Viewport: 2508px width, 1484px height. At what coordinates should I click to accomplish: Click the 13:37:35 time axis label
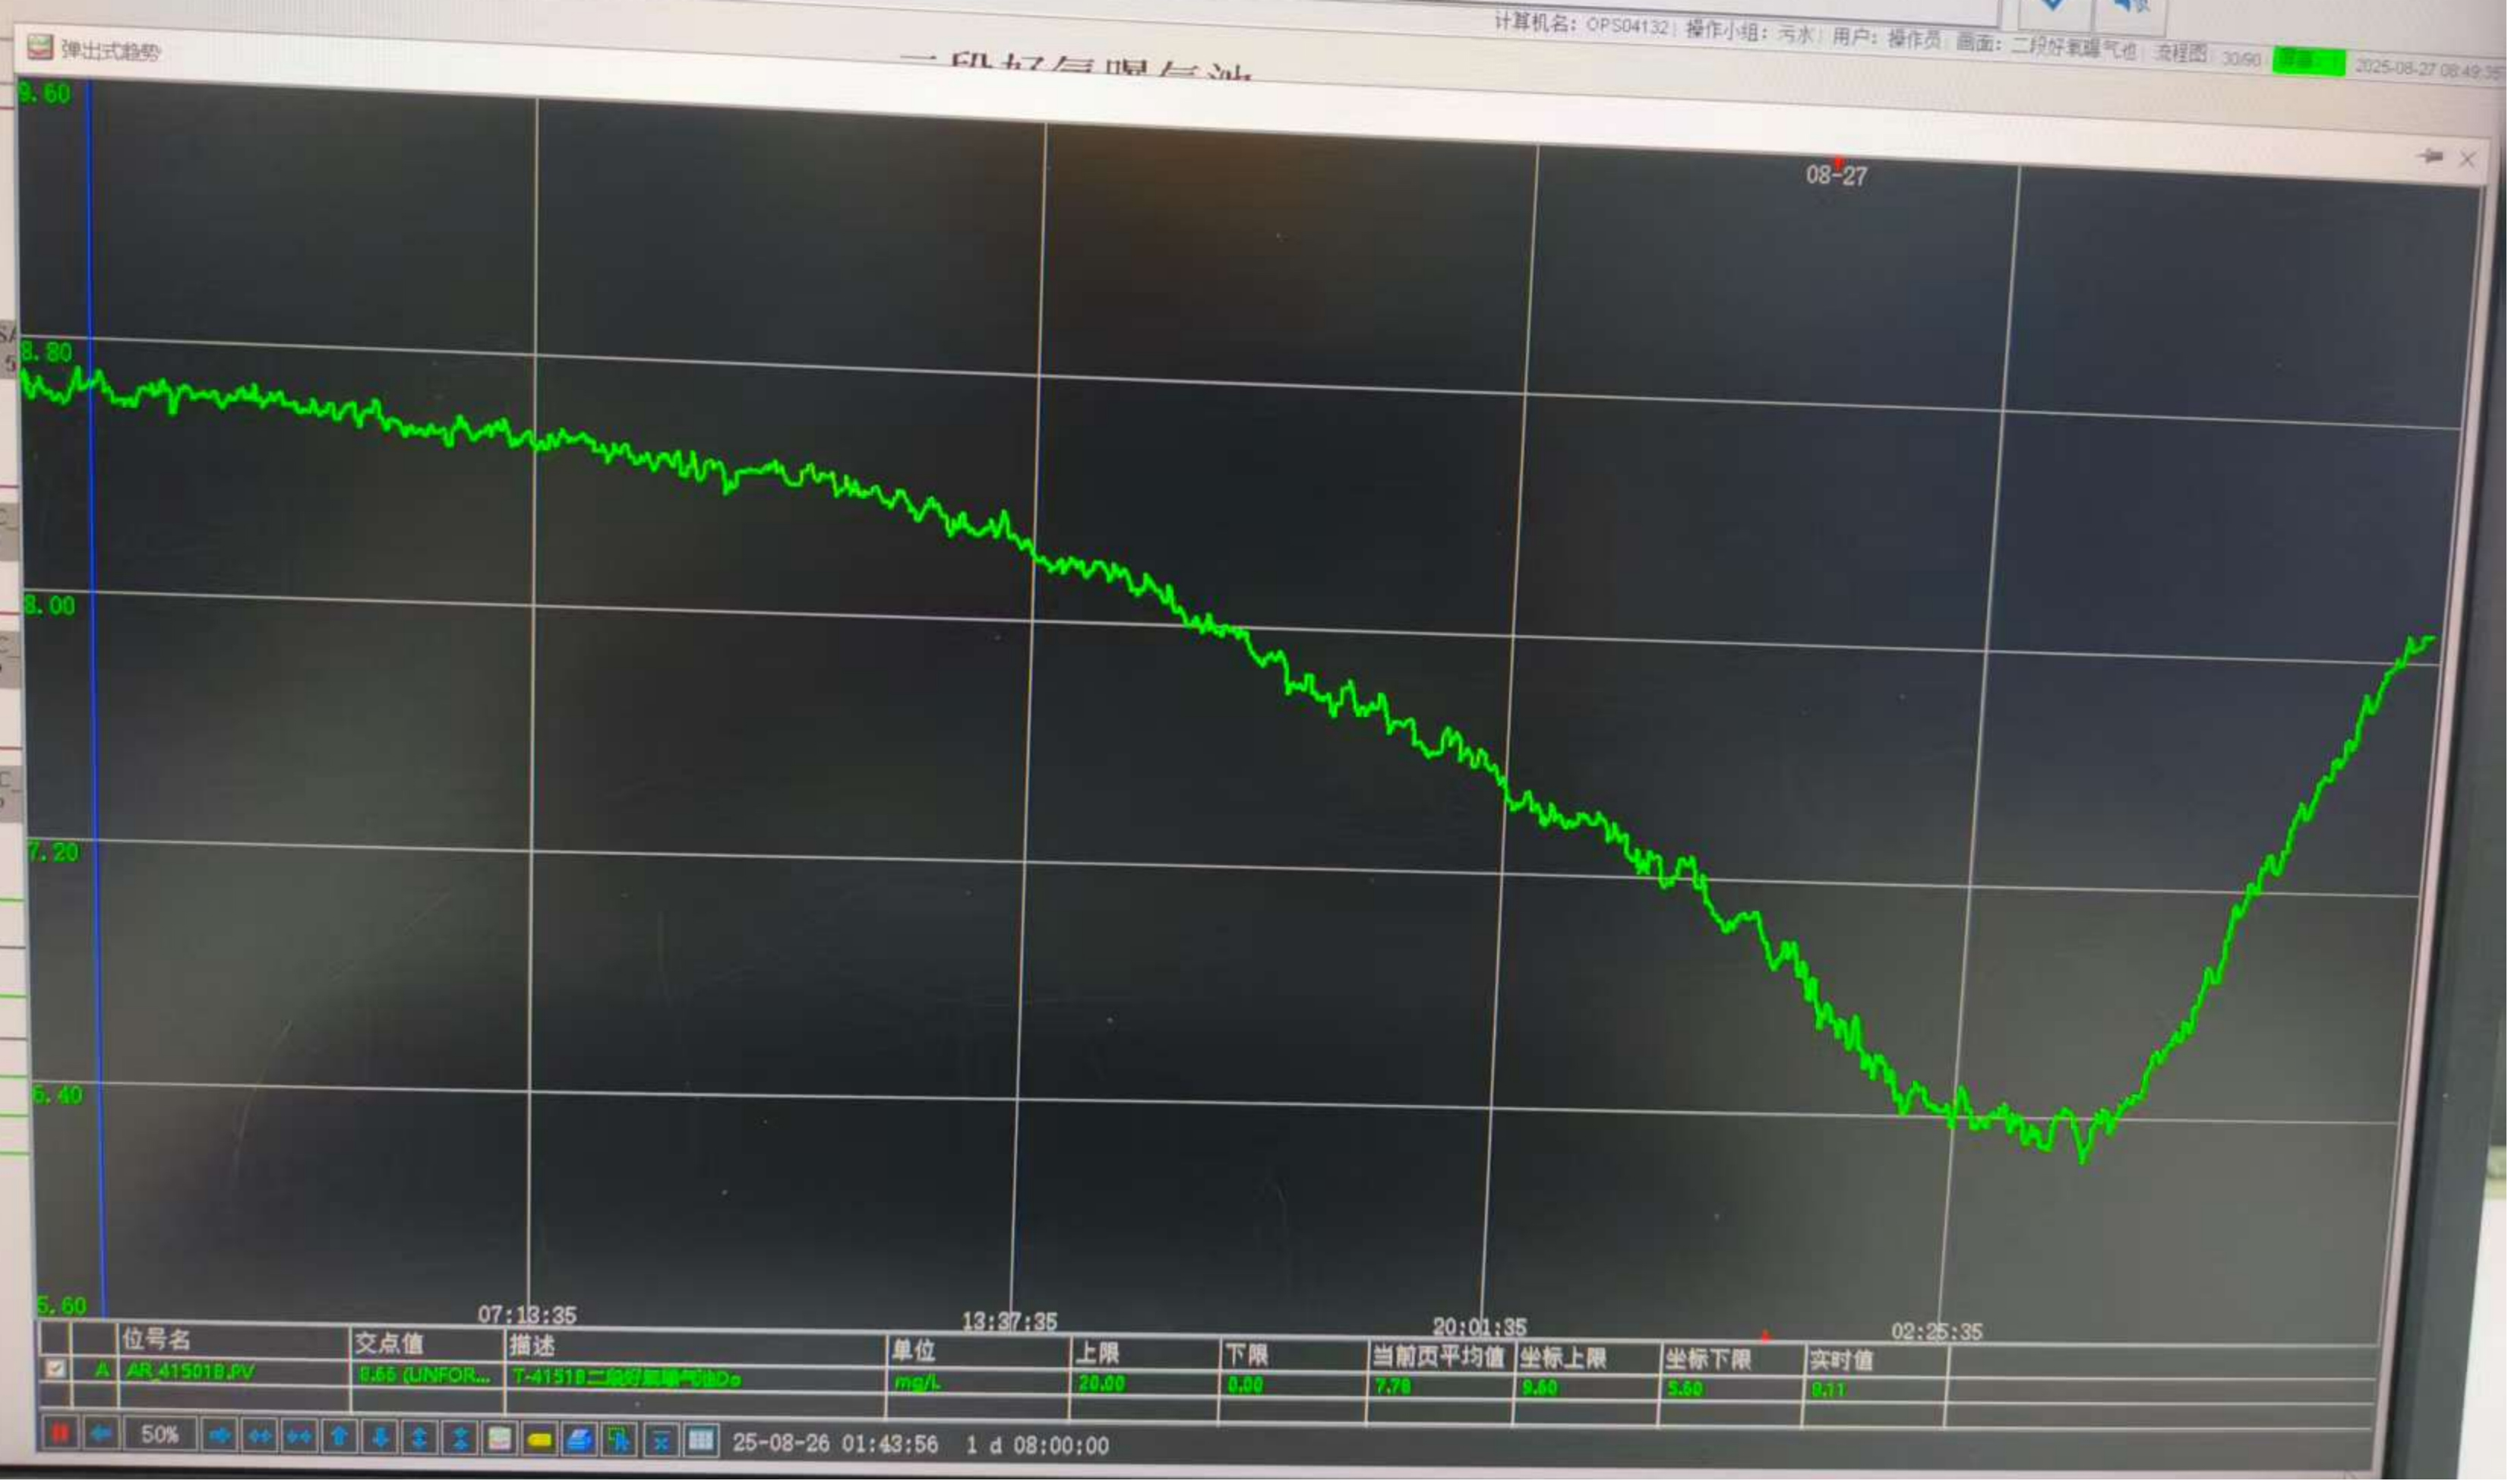[x=1009, y=1321]
